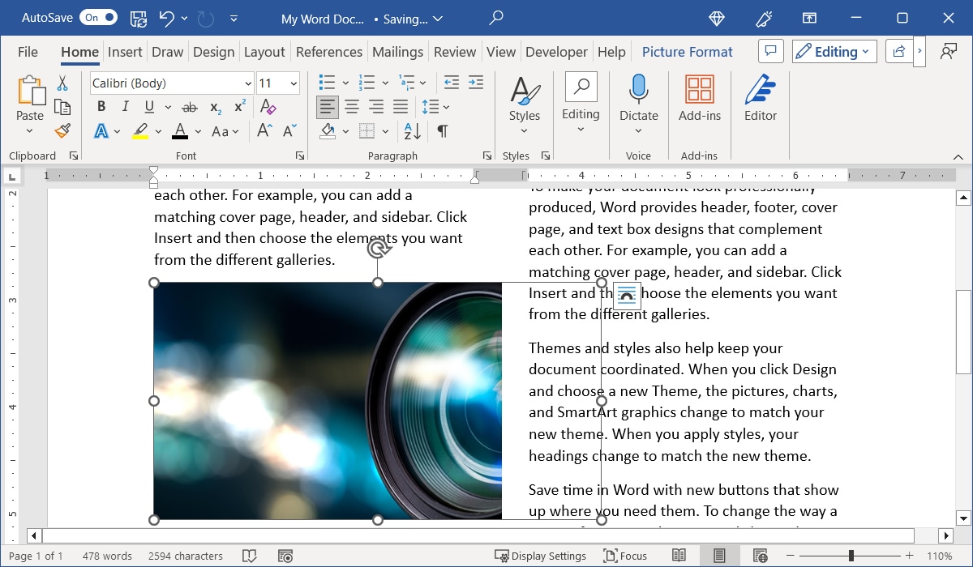Open the Calibri font name dropdown
Viewport: 973px width, 567px height.
coord(247,83)
